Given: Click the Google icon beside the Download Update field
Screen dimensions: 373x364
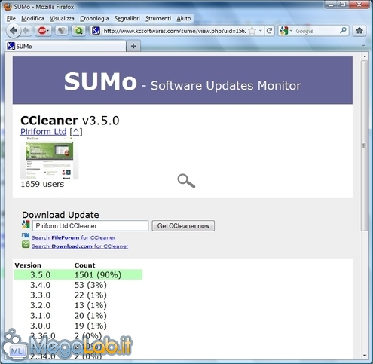Looking at the screenshot, I should coord(26,225).
